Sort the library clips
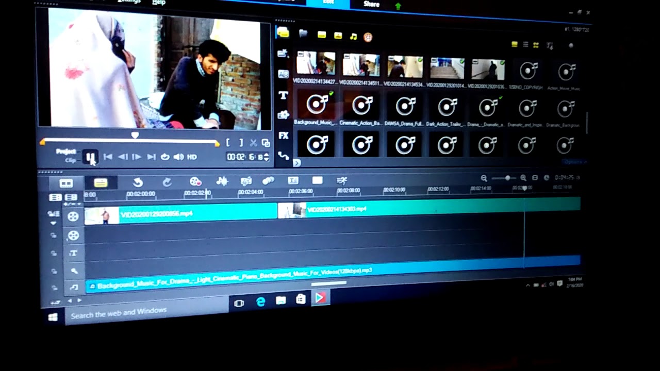Image resolution: width=660 pixels, height=371 pixels. point(550,46)
